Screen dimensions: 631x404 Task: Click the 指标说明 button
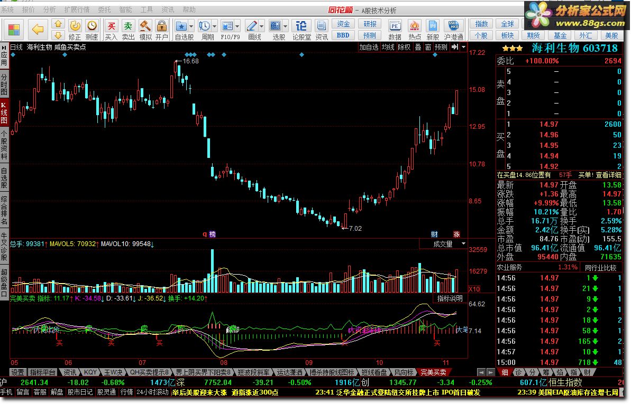450,298
